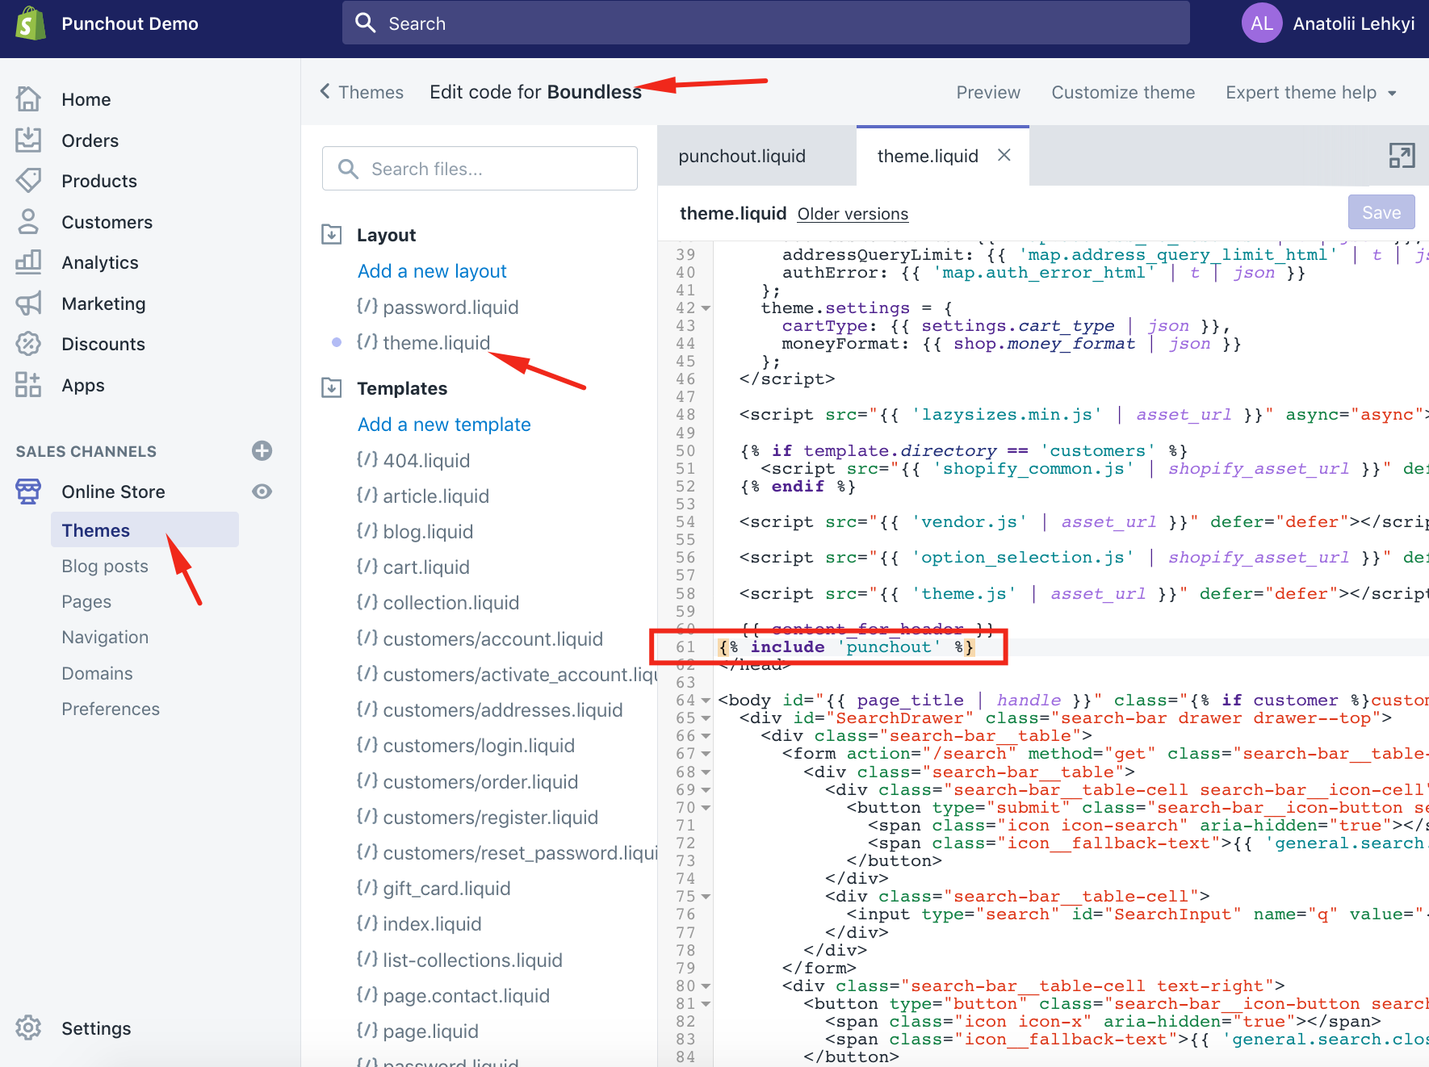This screenshot has width=1429, height=1067.
Task: Click the Settings gear icon
Action: pyautogui.click(x=28, y=1027)
